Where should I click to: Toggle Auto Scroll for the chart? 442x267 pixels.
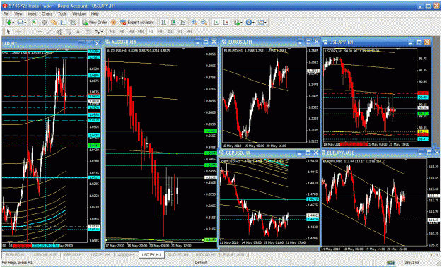pyautogui.click(x=216, y=23)
